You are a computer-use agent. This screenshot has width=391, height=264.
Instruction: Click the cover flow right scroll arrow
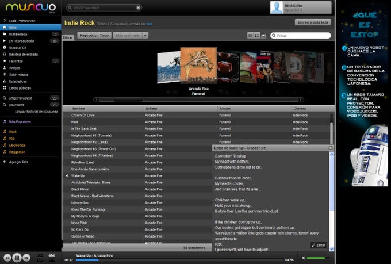(x=301, y=100)
